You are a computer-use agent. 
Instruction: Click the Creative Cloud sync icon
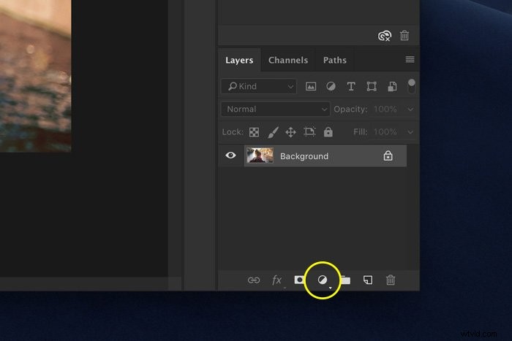pos(385,36)
